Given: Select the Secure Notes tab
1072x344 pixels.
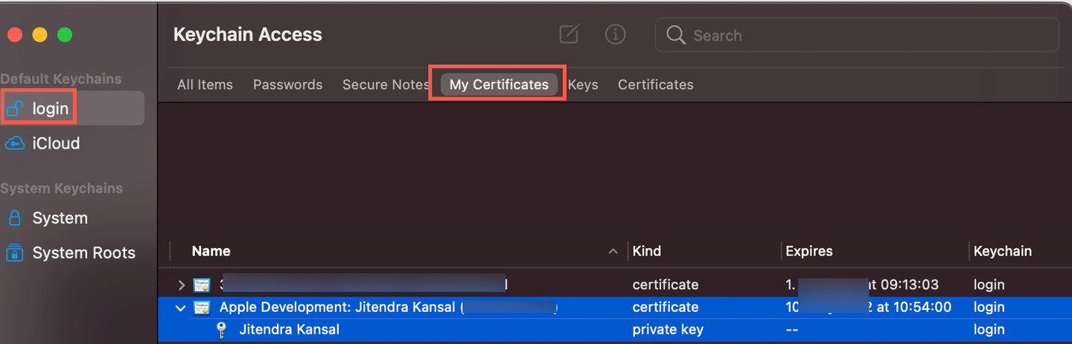Looking at the screenshot, I should (x=386, y=85).
